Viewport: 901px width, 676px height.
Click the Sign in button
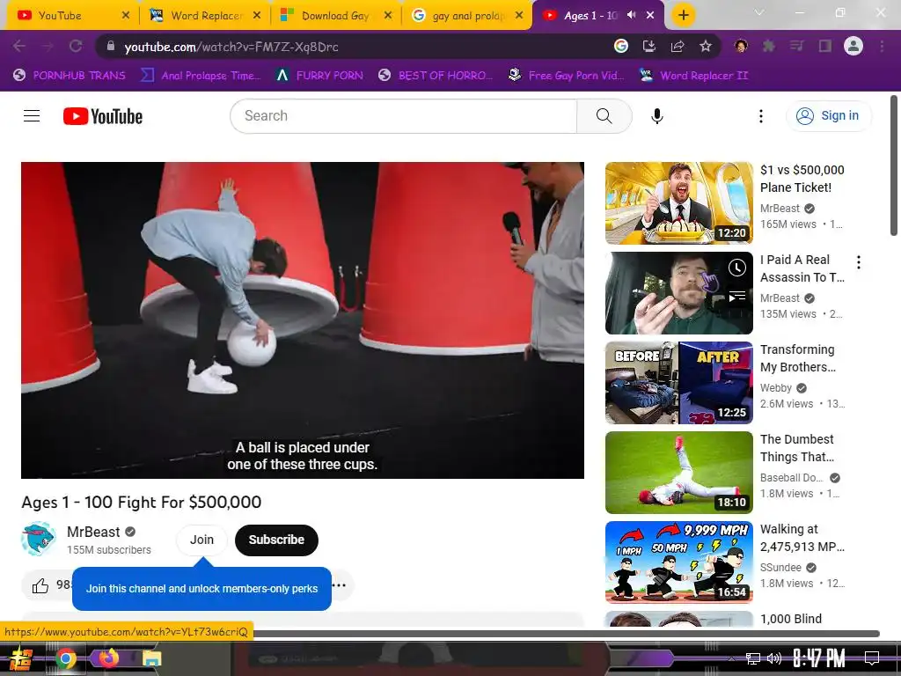[829, 116]
